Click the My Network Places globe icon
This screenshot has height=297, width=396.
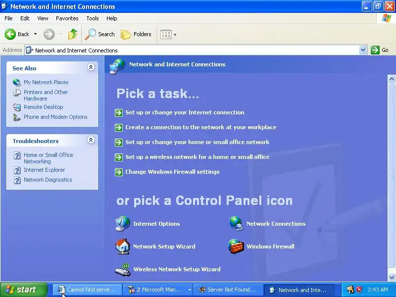click(x=17, y=82)
